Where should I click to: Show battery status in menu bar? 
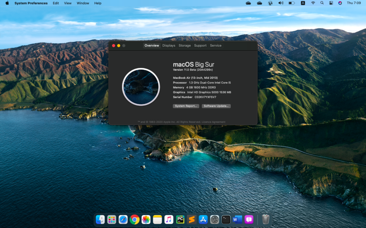[291, 3]
